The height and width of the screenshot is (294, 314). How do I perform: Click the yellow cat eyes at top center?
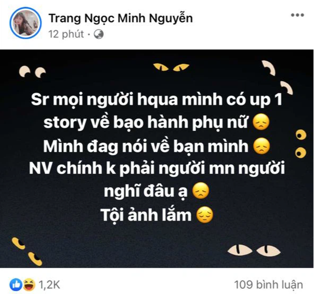click(171, 67)
